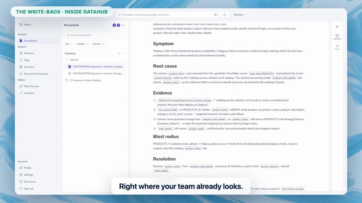362x203 pixels.
Task: Click the Discover link
Action: (239, 15)
